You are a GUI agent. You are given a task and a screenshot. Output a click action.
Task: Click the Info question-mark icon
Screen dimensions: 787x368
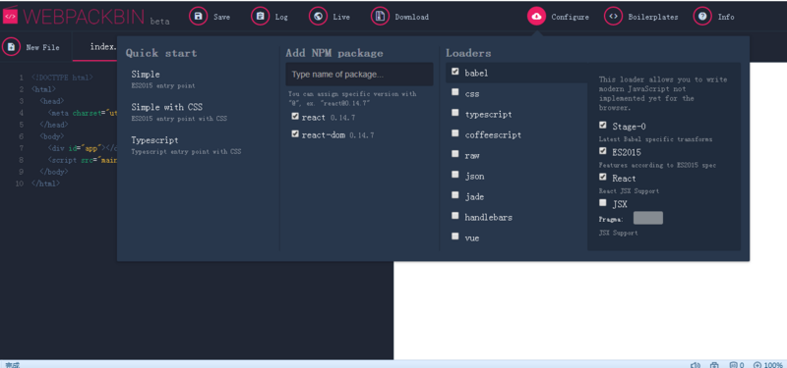click(x=702, y=17)
